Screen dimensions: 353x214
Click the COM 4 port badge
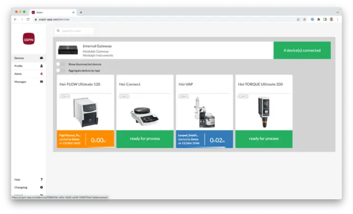coord(64,96)
